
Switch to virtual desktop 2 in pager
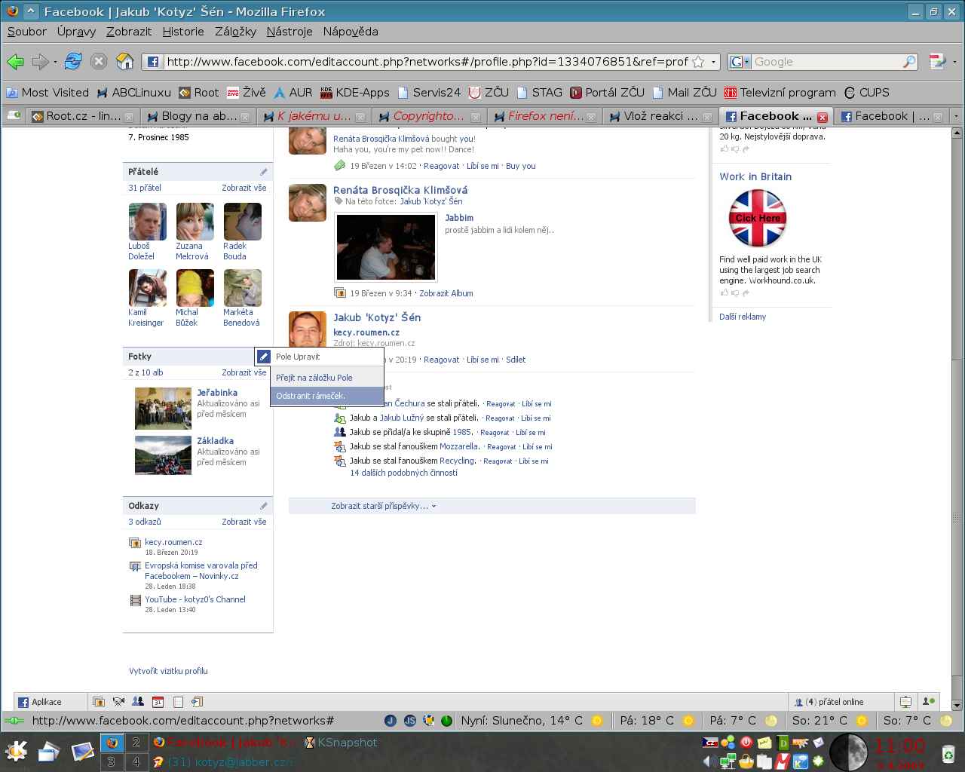[136, 743]
